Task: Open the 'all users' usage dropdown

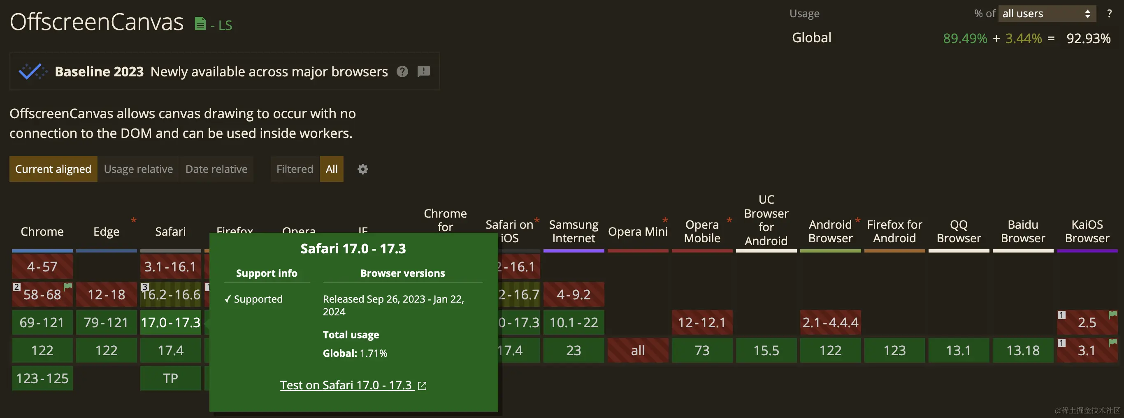Action: [x=1047, y=14]
